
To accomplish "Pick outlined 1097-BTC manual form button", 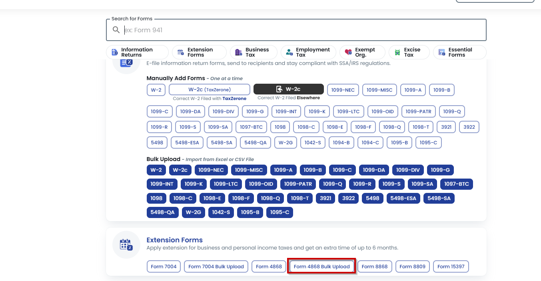I will pos(251,127).
